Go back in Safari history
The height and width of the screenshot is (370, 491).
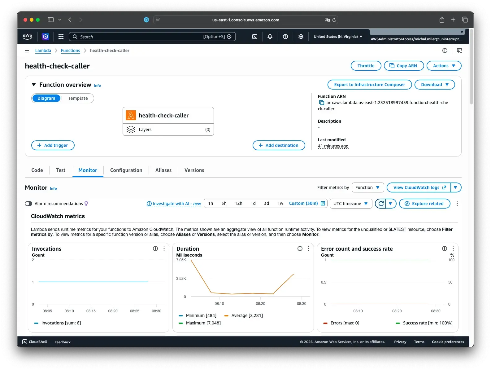tap(70, 20)
